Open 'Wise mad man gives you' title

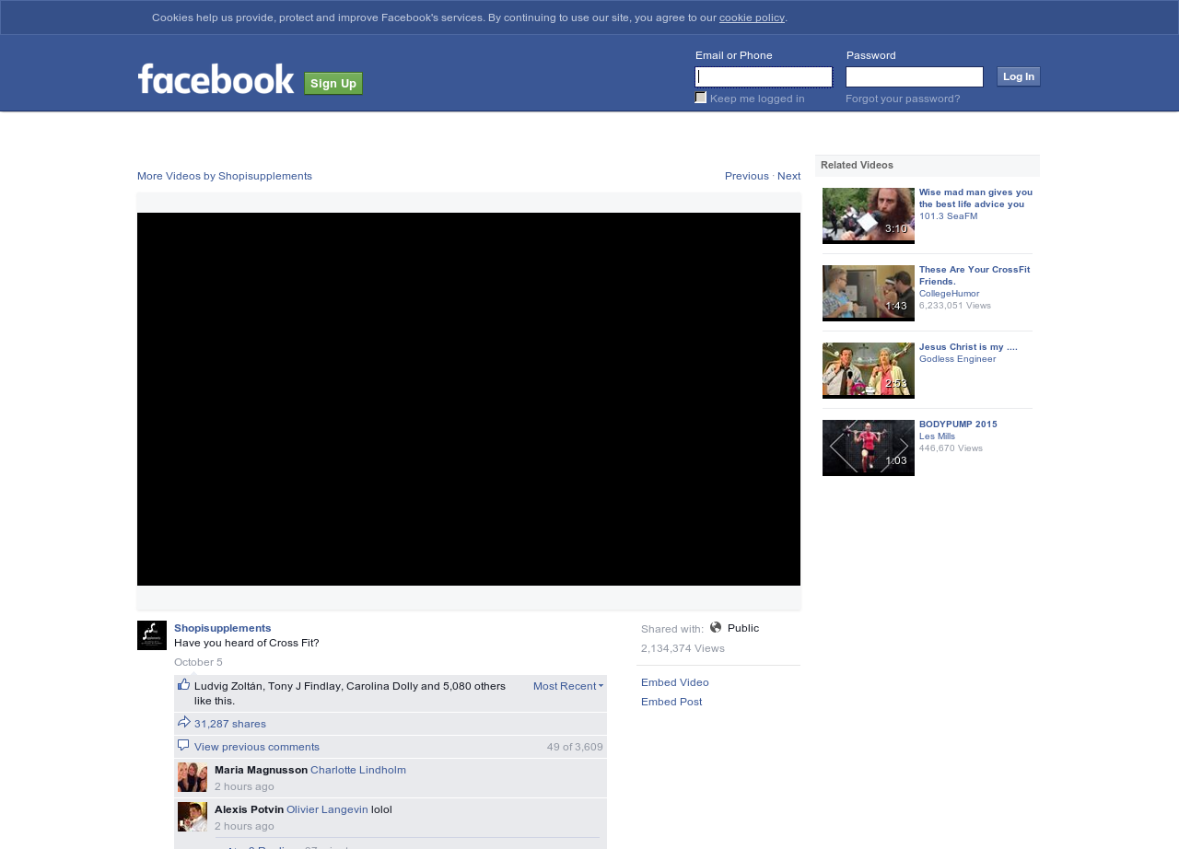[975, 198]
